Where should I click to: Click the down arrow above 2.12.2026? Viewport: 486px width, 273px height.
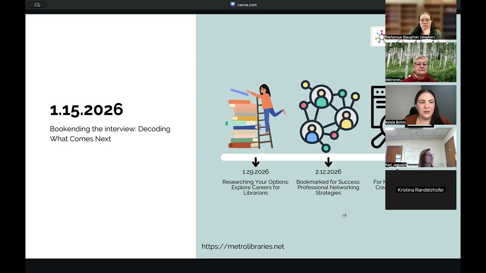point(328,162)
